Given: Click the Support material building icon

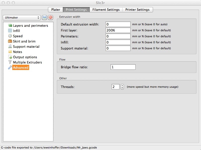Looking at the screenshot, I should [x=10, y=46].
